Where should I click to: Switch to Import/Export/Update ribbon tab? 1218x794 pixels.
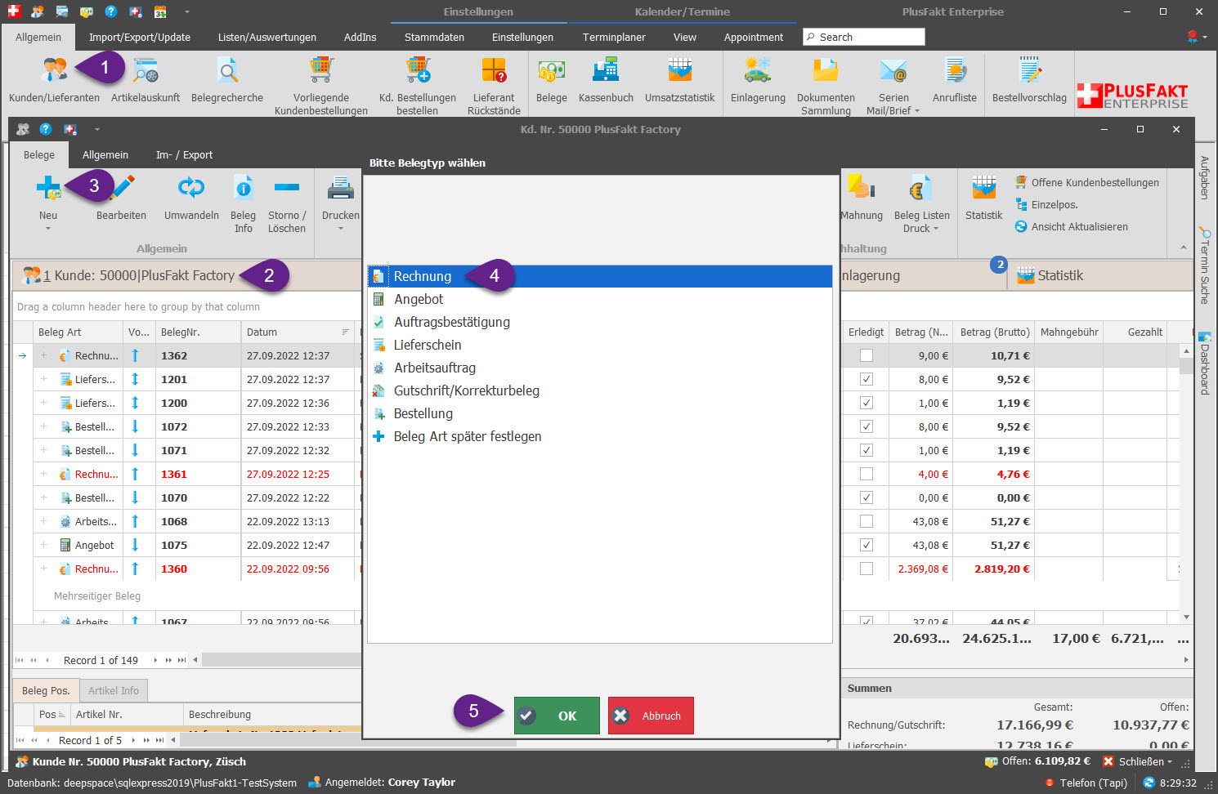point(140,37)
